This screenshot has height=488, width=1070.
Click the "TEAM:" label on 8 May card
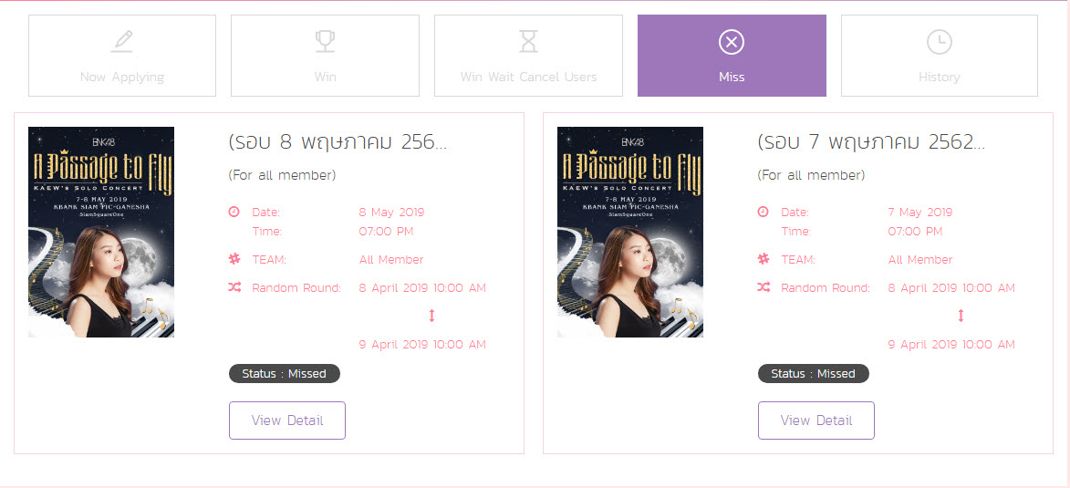pos(269,260)
